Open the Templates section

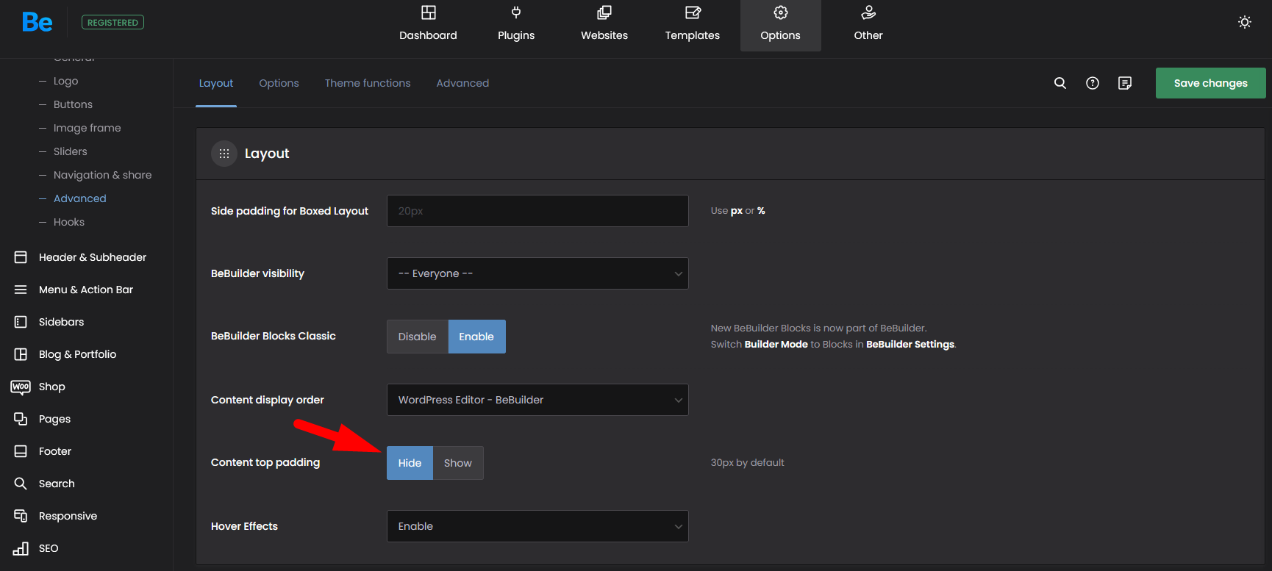pyautogui.click(x=693, y=25)
